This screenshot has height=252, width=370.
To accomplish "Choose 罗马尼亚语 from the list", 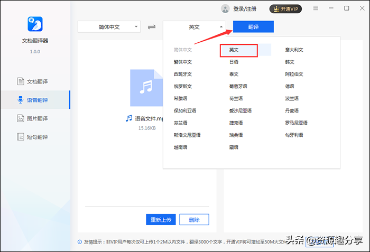I will click(296, 123).
